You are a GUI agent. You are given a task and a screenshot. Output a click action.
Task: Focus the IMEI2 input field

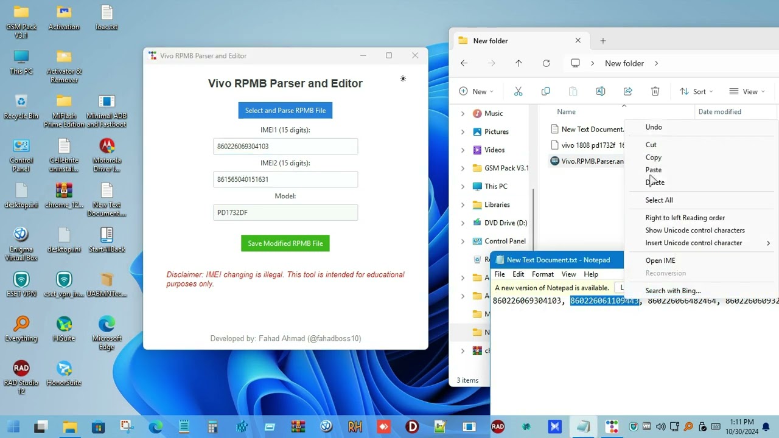click(x=285, y=179)
